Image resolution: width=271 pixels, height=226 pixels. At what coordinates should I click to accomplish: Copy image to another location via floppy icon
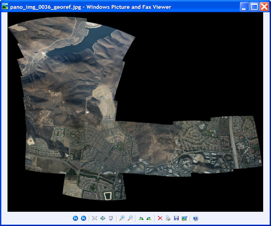pos(176,218)
